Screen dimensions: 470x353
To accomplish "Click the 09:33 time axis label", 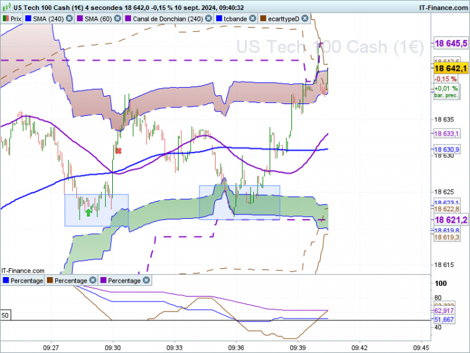I will 174,348.
